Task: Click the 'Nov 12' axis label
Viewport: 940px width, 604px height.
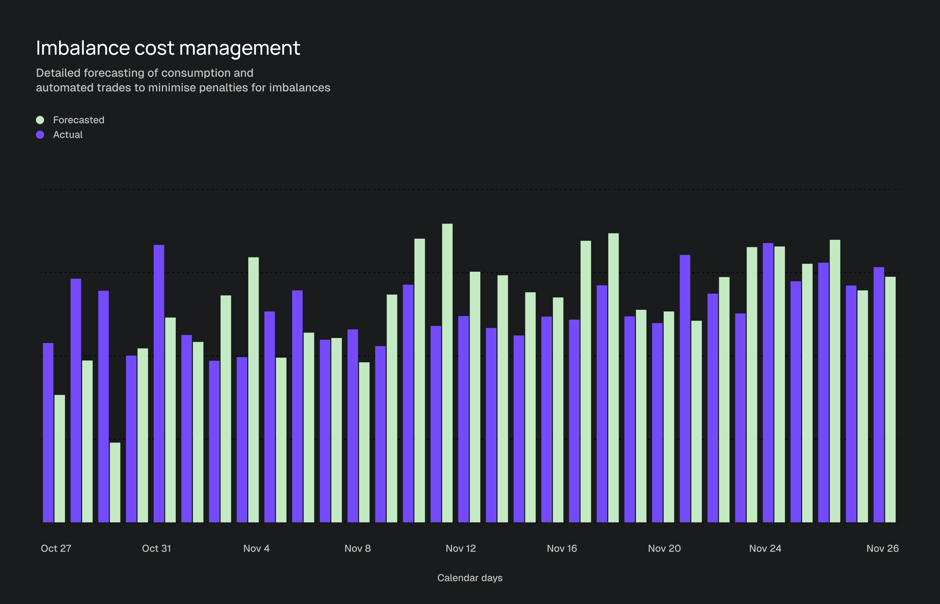Action: pyautogui.click(x=460, y=548)
